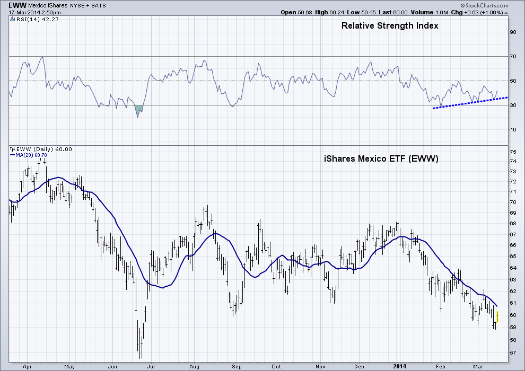This screenshot has height=371, width=525.
Task: Click the 'iShares Mexico ETF (EWW)' annotation
Action: (x=381, y=158)
